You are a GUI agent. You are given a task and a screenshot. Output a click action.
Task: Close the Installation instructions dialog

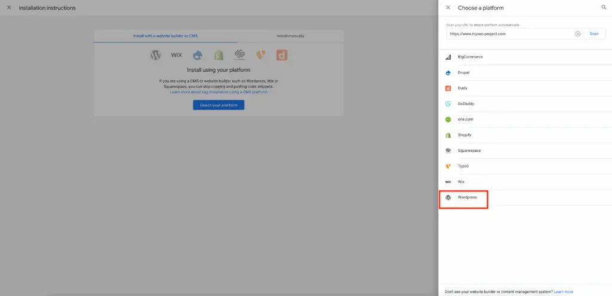point(9,7)
